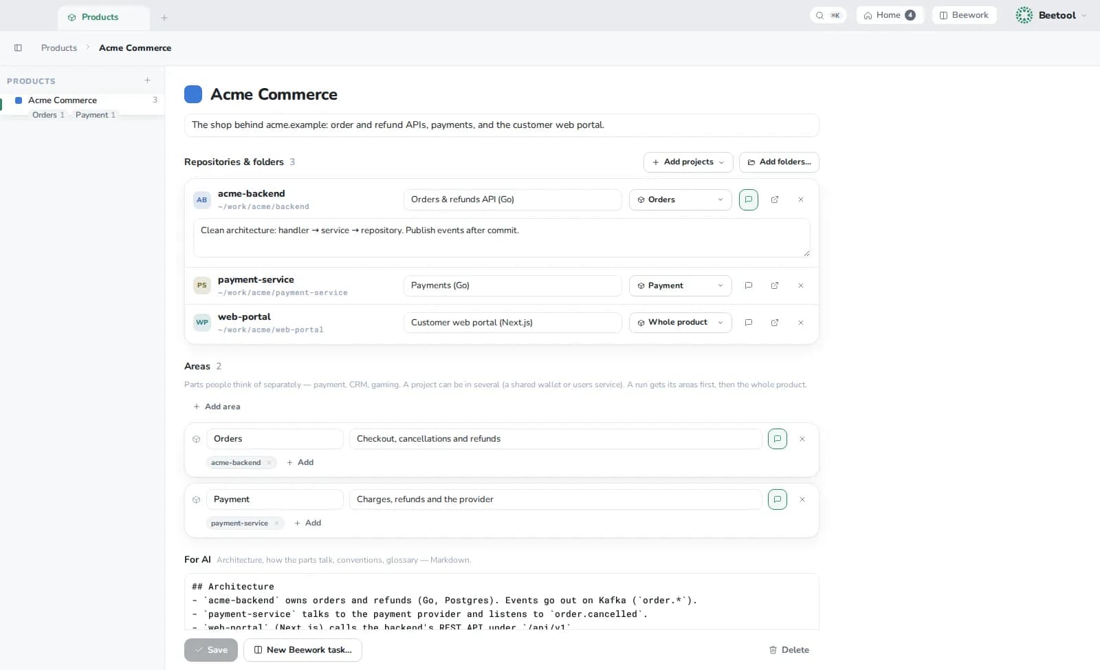Add a project to Orders area

[x=300, y=463]
